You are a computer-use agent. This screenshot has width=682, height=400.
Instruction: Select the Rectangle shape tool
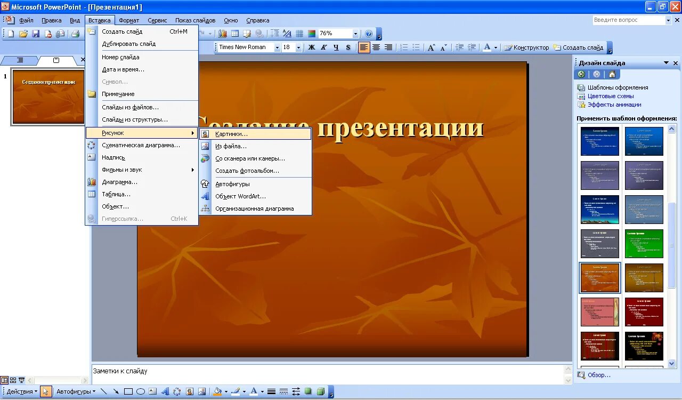128,391
